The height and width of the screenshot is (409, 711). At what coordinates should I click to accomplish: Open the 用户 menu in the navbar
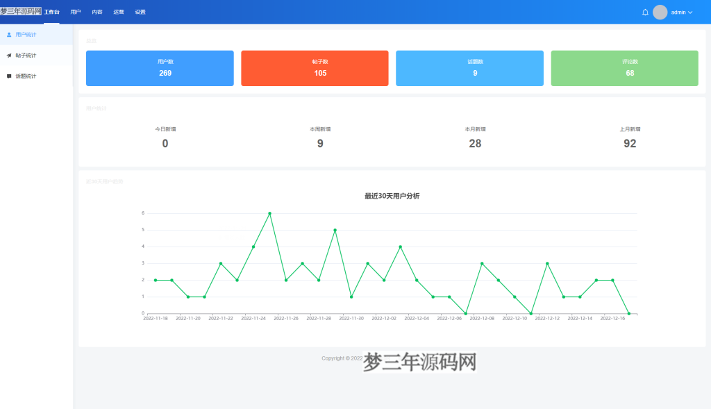click(x=76, y=11)
